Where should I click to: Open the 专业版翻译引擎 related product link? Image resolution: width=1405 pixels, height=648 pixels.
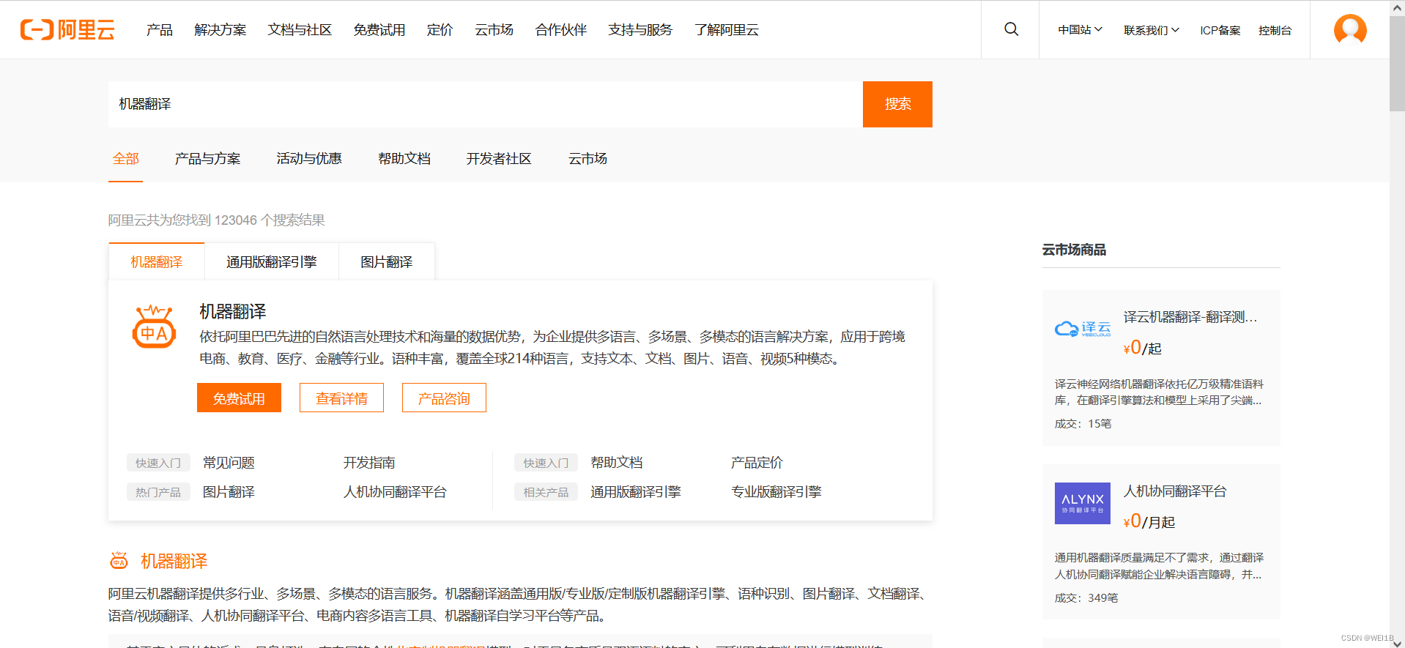pos(776,492)
